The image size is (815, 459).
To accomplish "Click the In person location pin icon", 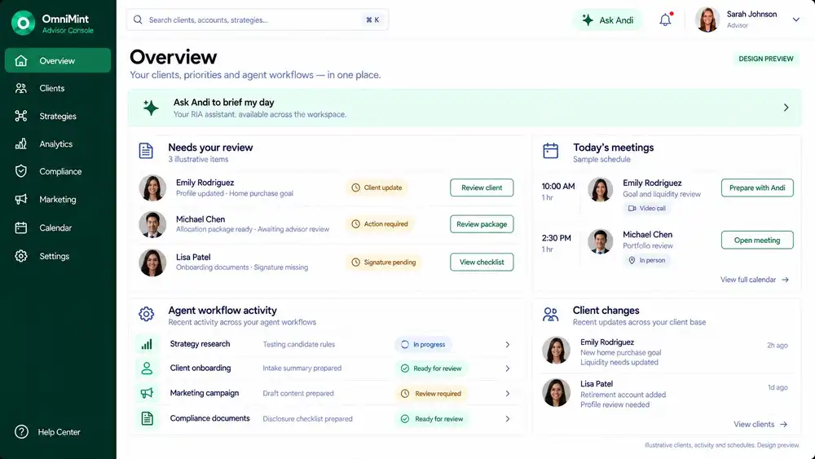I will (x=632, y=260).
